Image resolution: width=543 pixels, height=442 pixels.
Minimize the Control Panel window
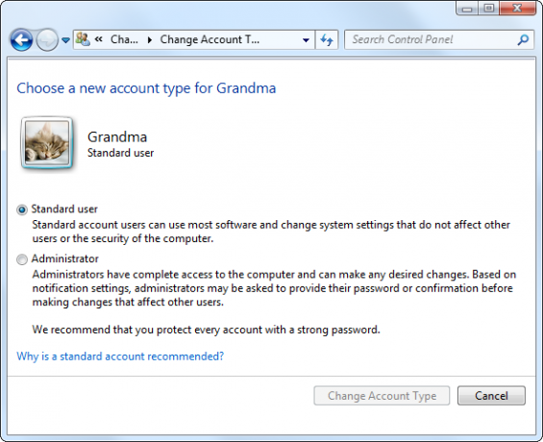pos(467,9)
